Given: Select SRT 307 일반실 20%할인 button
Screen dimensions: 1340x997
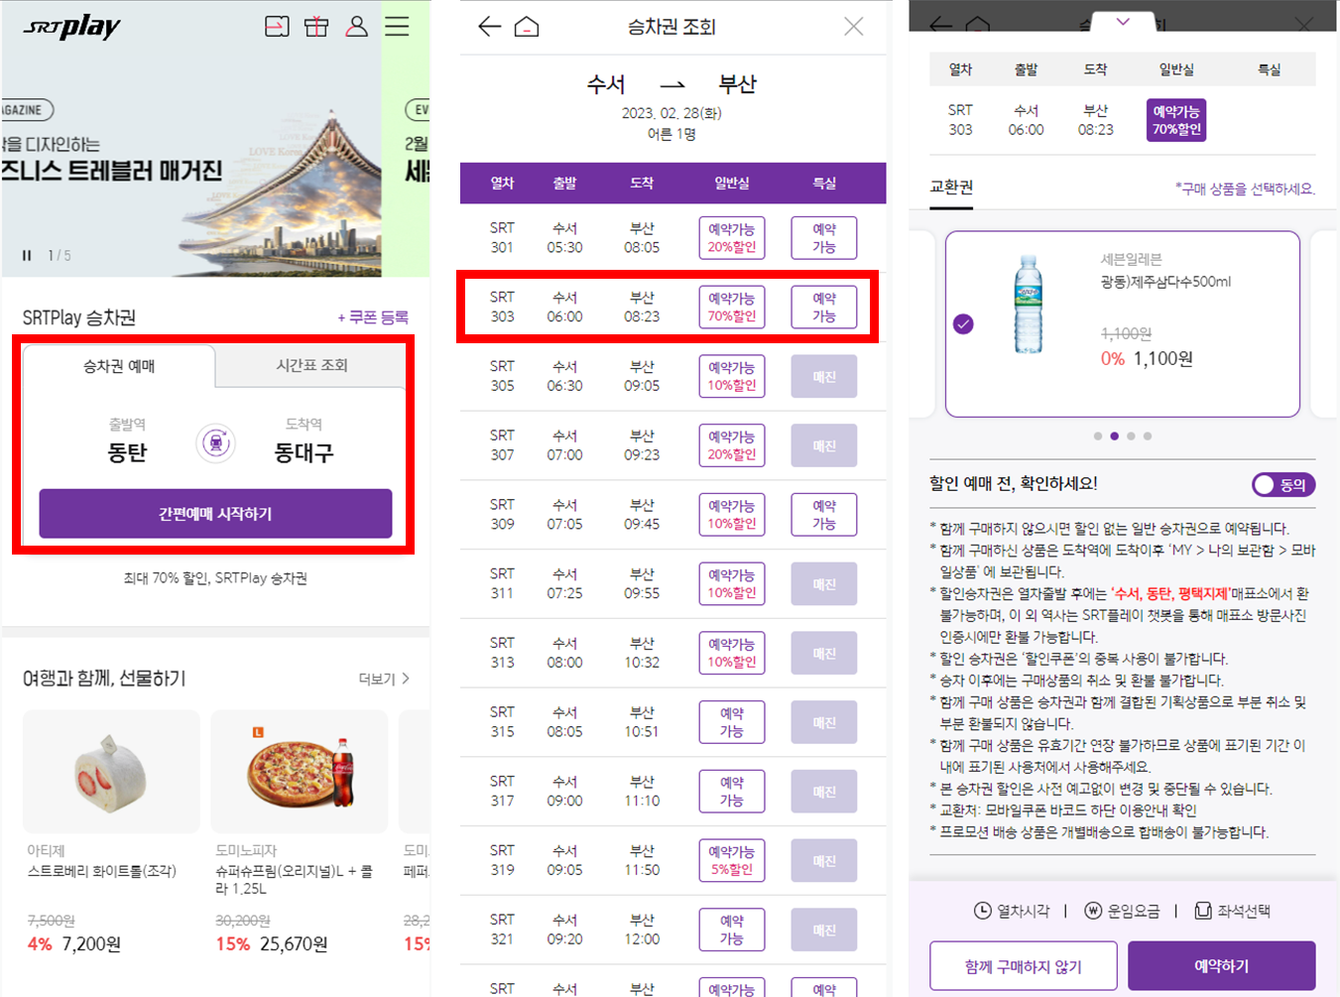Looking at the screenshot, I should [732, 445].
